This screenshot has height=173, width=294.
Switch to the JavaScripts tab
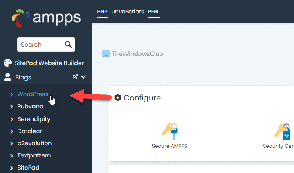[x=128, y=12]
